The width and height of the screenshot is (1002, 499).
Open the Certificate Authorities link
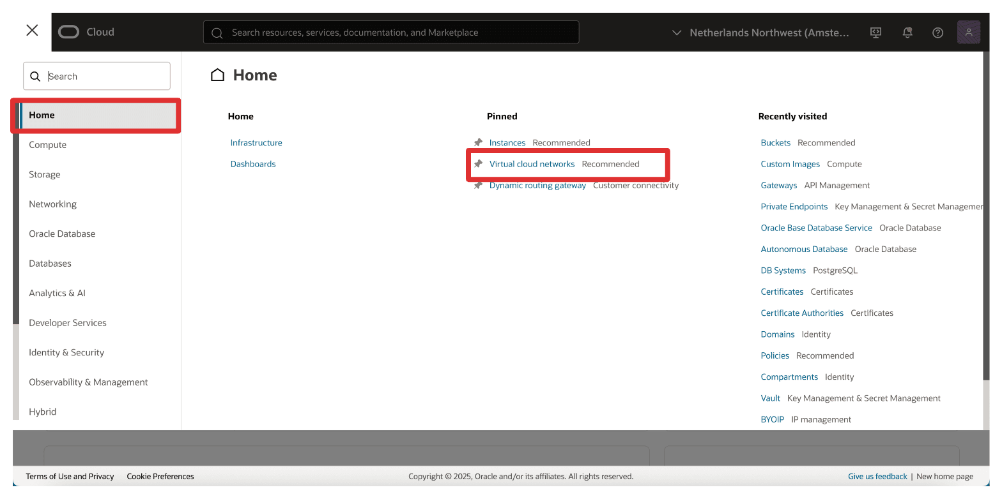pyautogui.click(x=802, y=313)
